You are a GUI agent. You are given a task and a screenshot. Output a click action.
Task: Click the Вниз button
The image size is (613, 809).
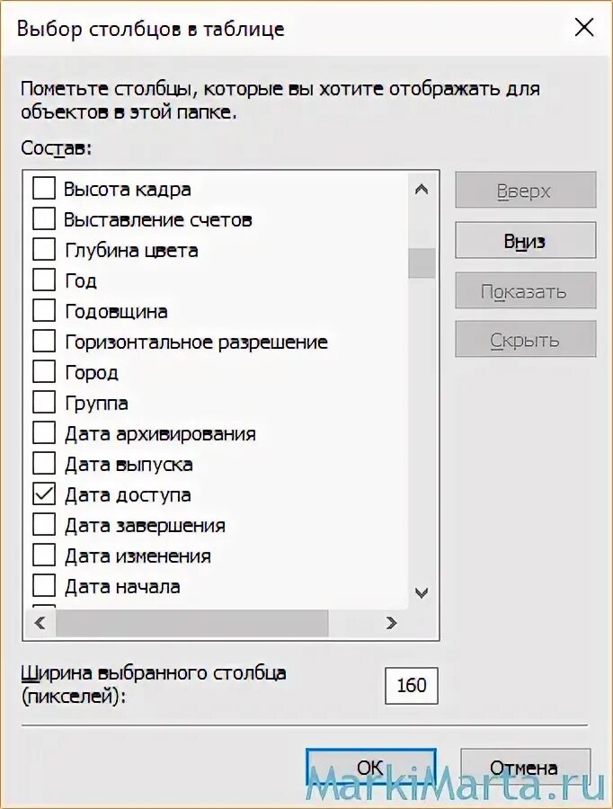[x=525, y=241]
